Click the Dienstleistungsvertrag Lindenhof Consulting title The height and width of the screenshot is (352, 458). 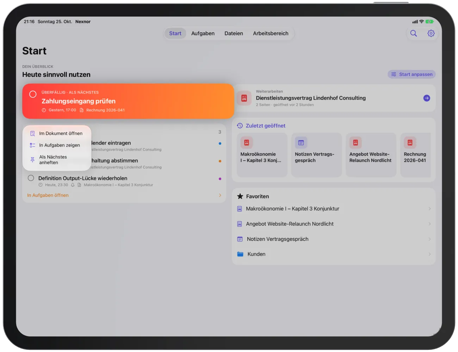(311, 98)
